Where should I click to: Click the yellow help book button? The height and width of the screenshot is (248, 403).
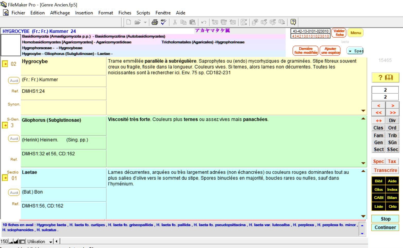385,77
